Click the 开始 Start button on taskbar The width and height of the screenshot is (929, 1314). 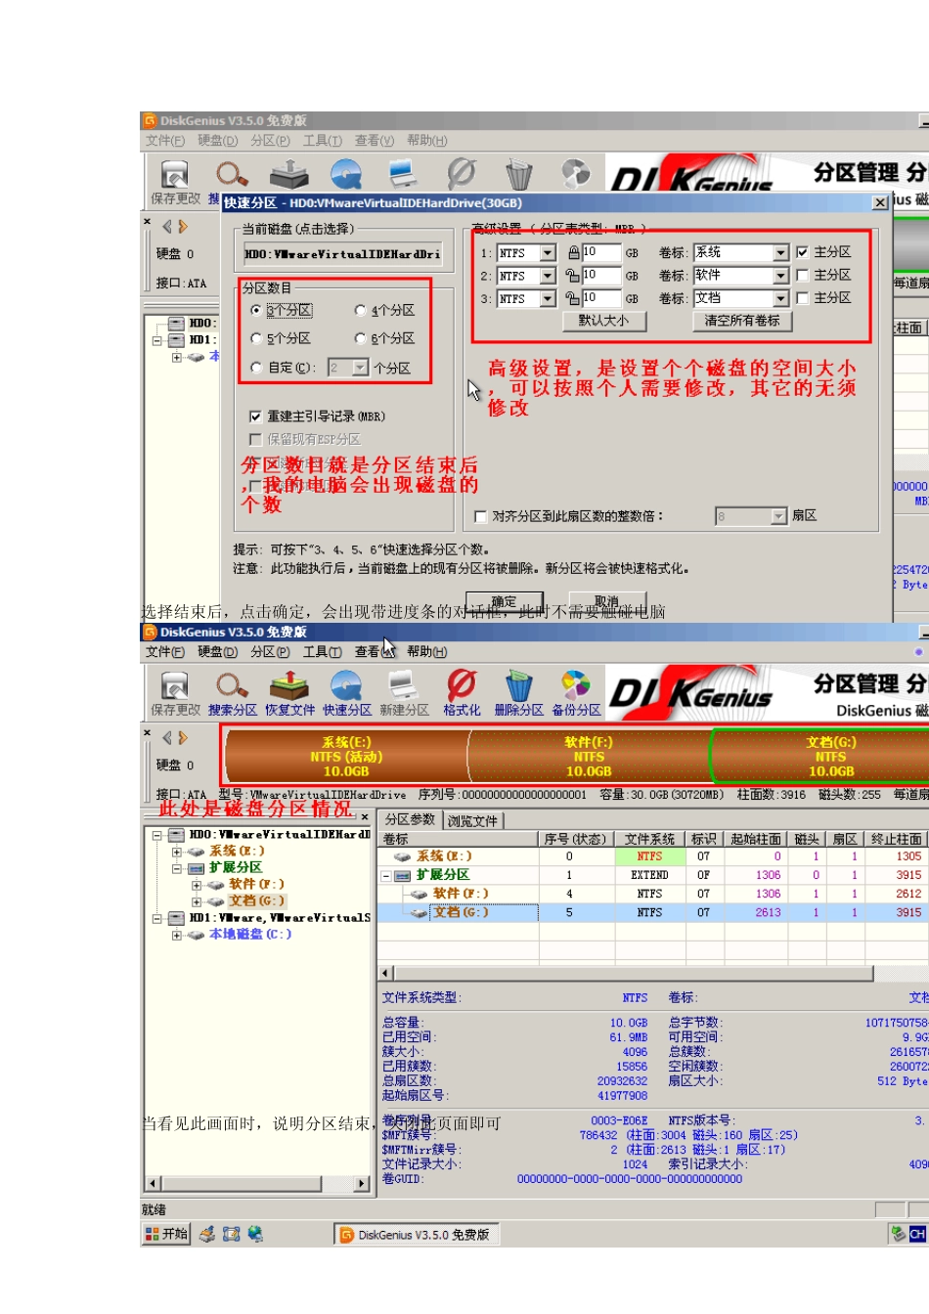(x=166, y=1234)
